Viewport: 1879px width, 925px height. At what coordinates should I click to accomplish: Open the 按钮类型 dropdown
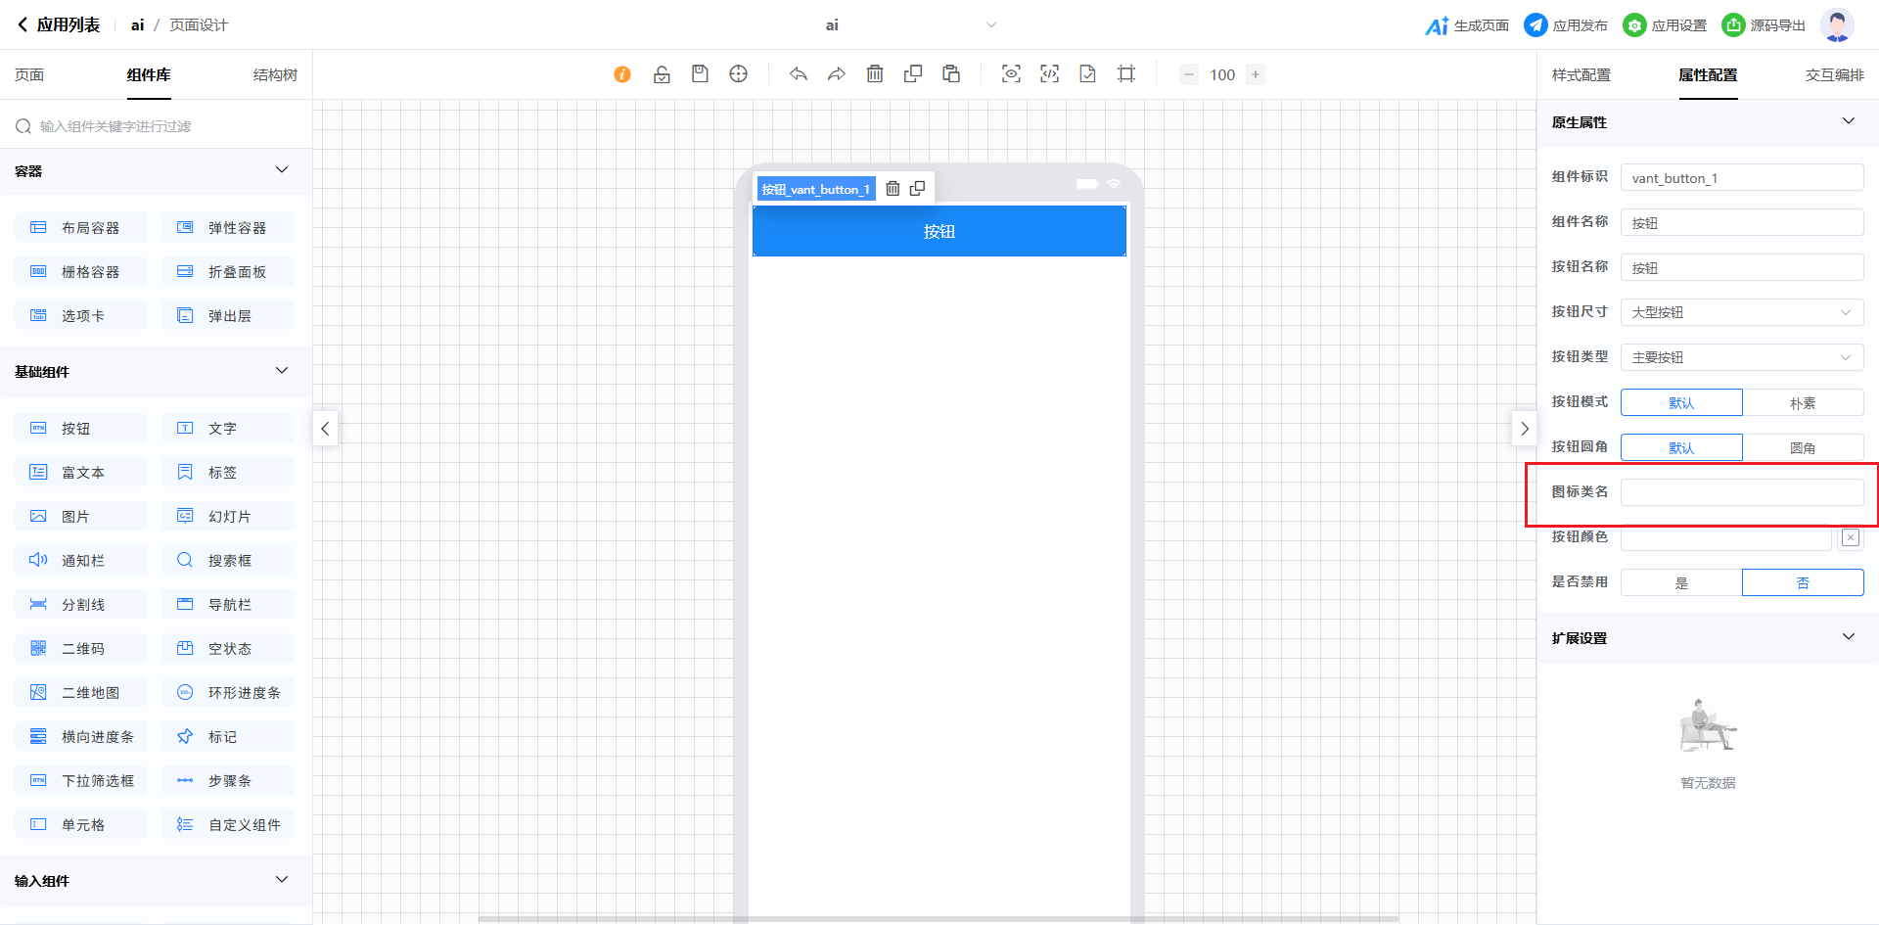(x=1742, y=358)
